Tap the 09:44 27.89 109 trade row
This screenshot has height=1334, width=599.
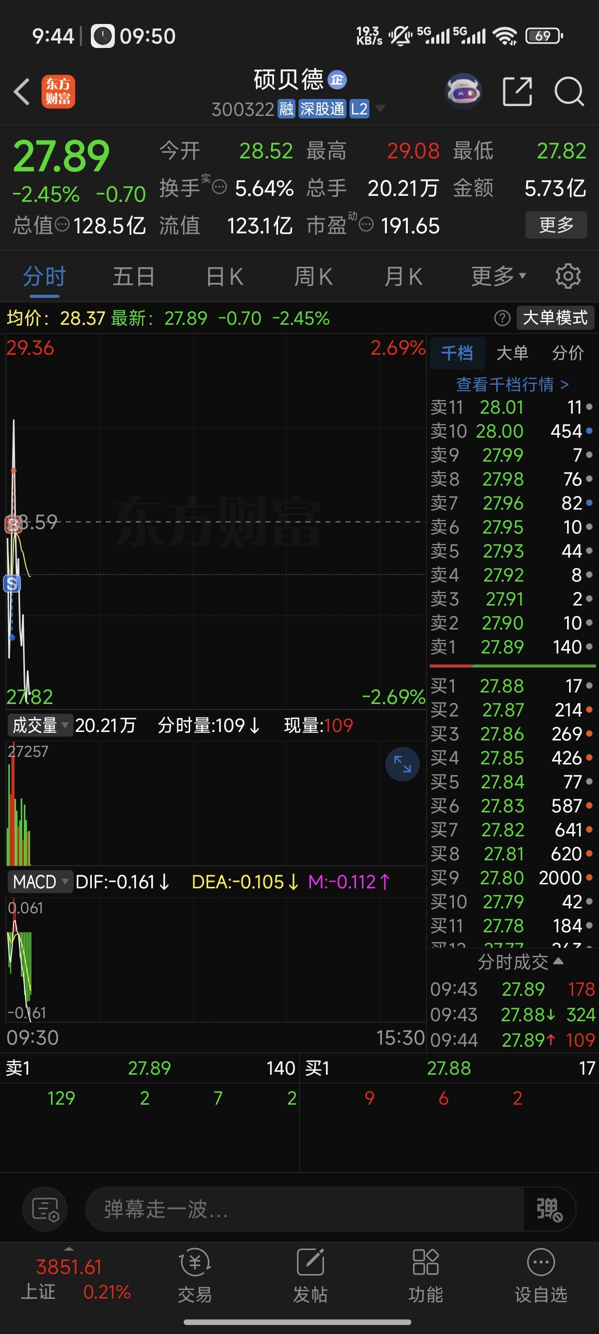point(512,1040)
